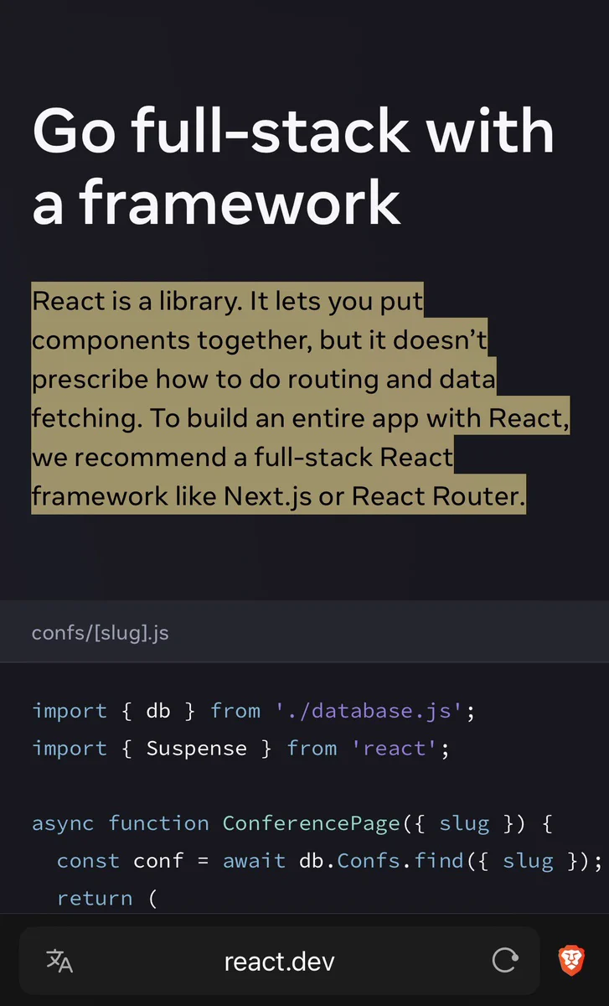Tap the translate page icon
Screen dimensions: 609x1006
[59, 961]
